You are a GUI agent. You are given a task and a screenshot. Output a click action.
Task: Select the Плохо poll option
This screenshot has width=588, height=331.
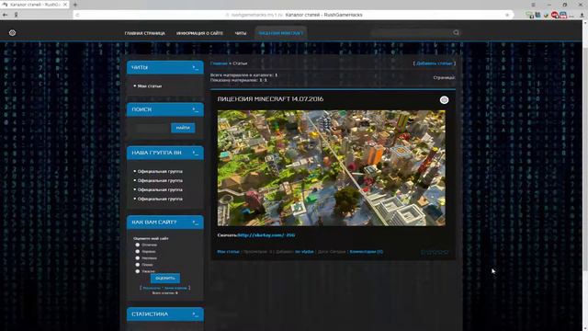pos(138,265)
